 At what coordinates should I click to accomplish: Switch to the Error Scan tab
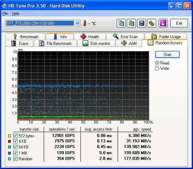tap(125, 36)
